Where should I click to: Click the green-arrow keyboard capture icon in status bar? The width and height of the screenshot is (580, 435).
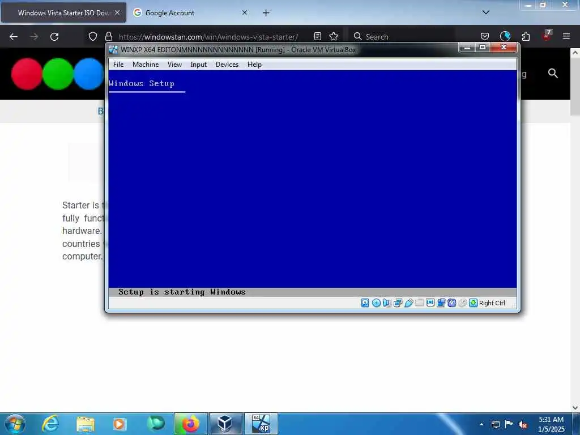tap(473, 303)
